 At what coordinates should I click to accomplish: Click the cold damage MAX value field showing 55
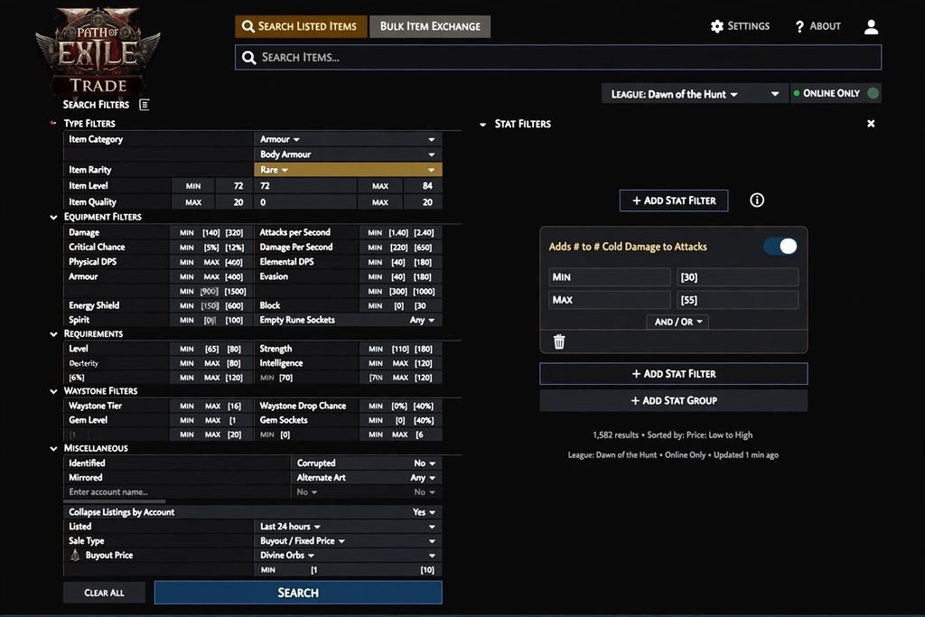coord(737,300)
